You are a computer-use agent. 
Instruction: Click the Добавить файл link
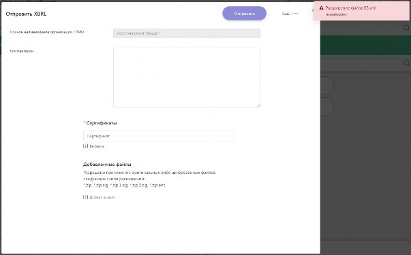[102, 197]
